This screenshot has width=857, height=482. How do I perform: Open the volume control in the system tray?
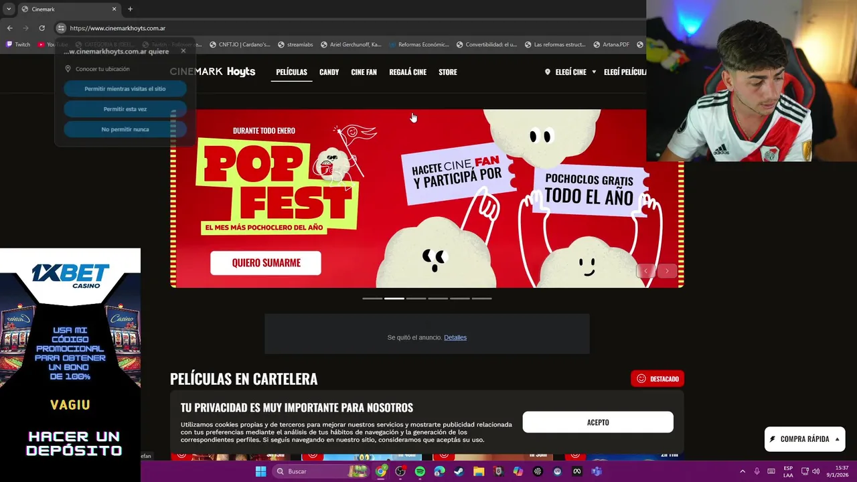pyautogui.click(x=815, y=471)
